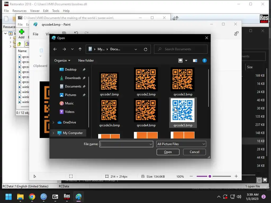Go back in the Open dialog

[55, 49]
